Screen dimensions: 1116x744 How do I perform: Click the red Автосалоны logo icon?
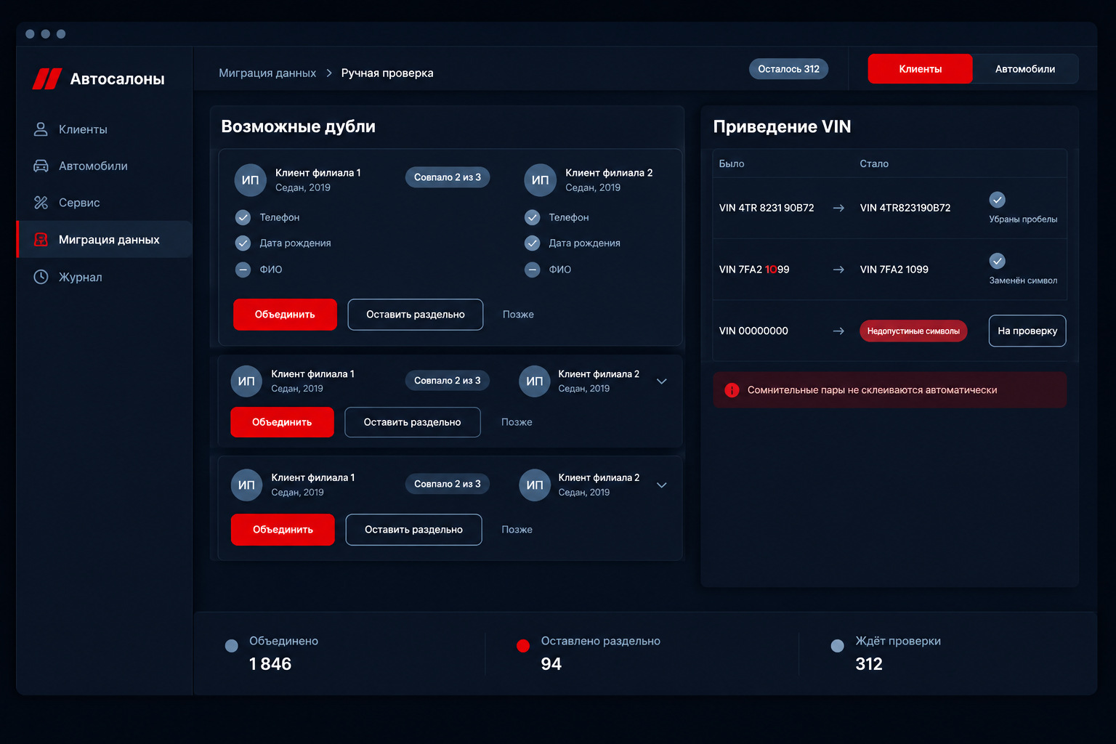click(x=47, y=78)
